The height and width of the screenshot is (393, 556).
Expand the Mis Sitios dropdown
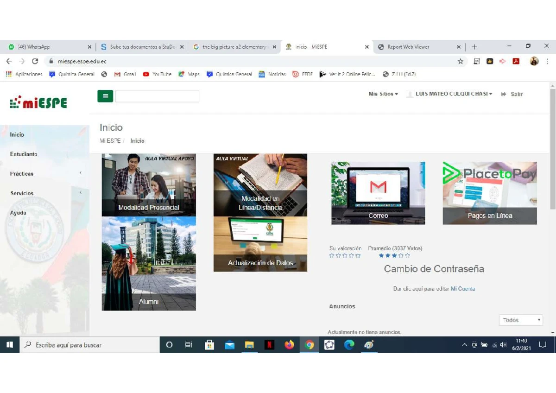[x=383, y=94]
